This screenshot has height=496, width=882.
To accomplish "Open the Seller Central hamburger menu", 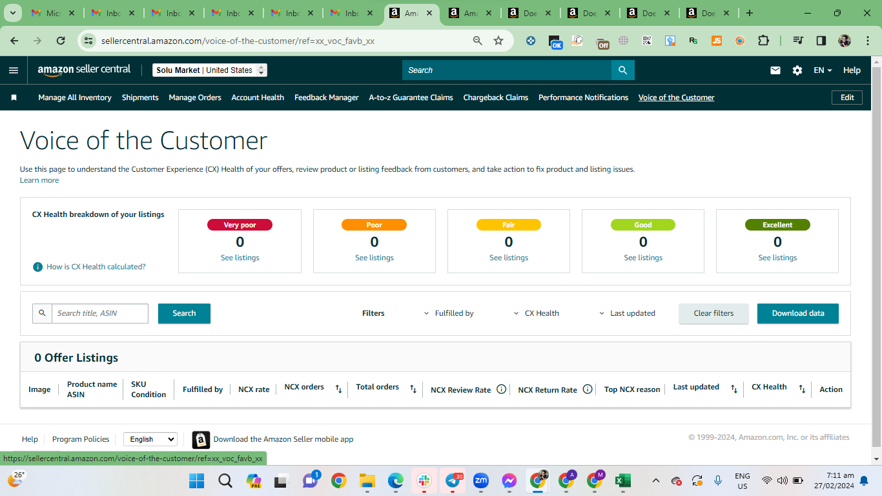I will pyautogui.click(x=14, y=70).
